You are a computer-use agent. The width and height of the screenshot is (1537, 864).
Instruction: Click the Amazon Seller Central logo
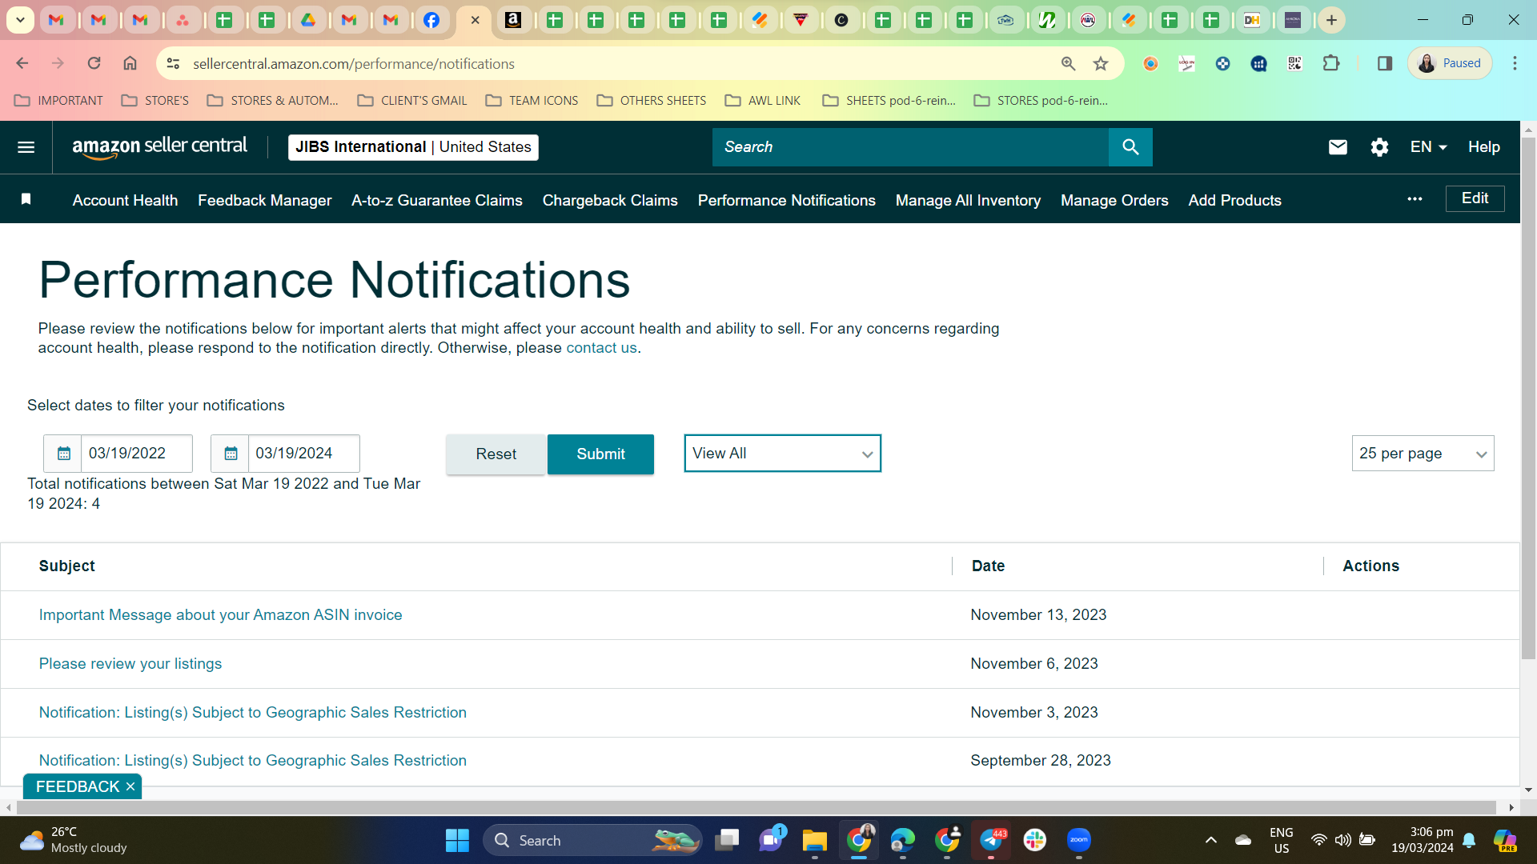159,147
